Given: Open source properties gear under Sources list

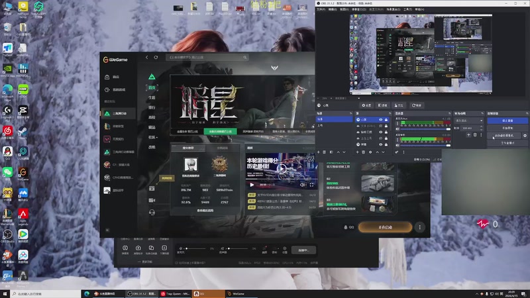Looking at the screenshot, I should tap(370, 152).
